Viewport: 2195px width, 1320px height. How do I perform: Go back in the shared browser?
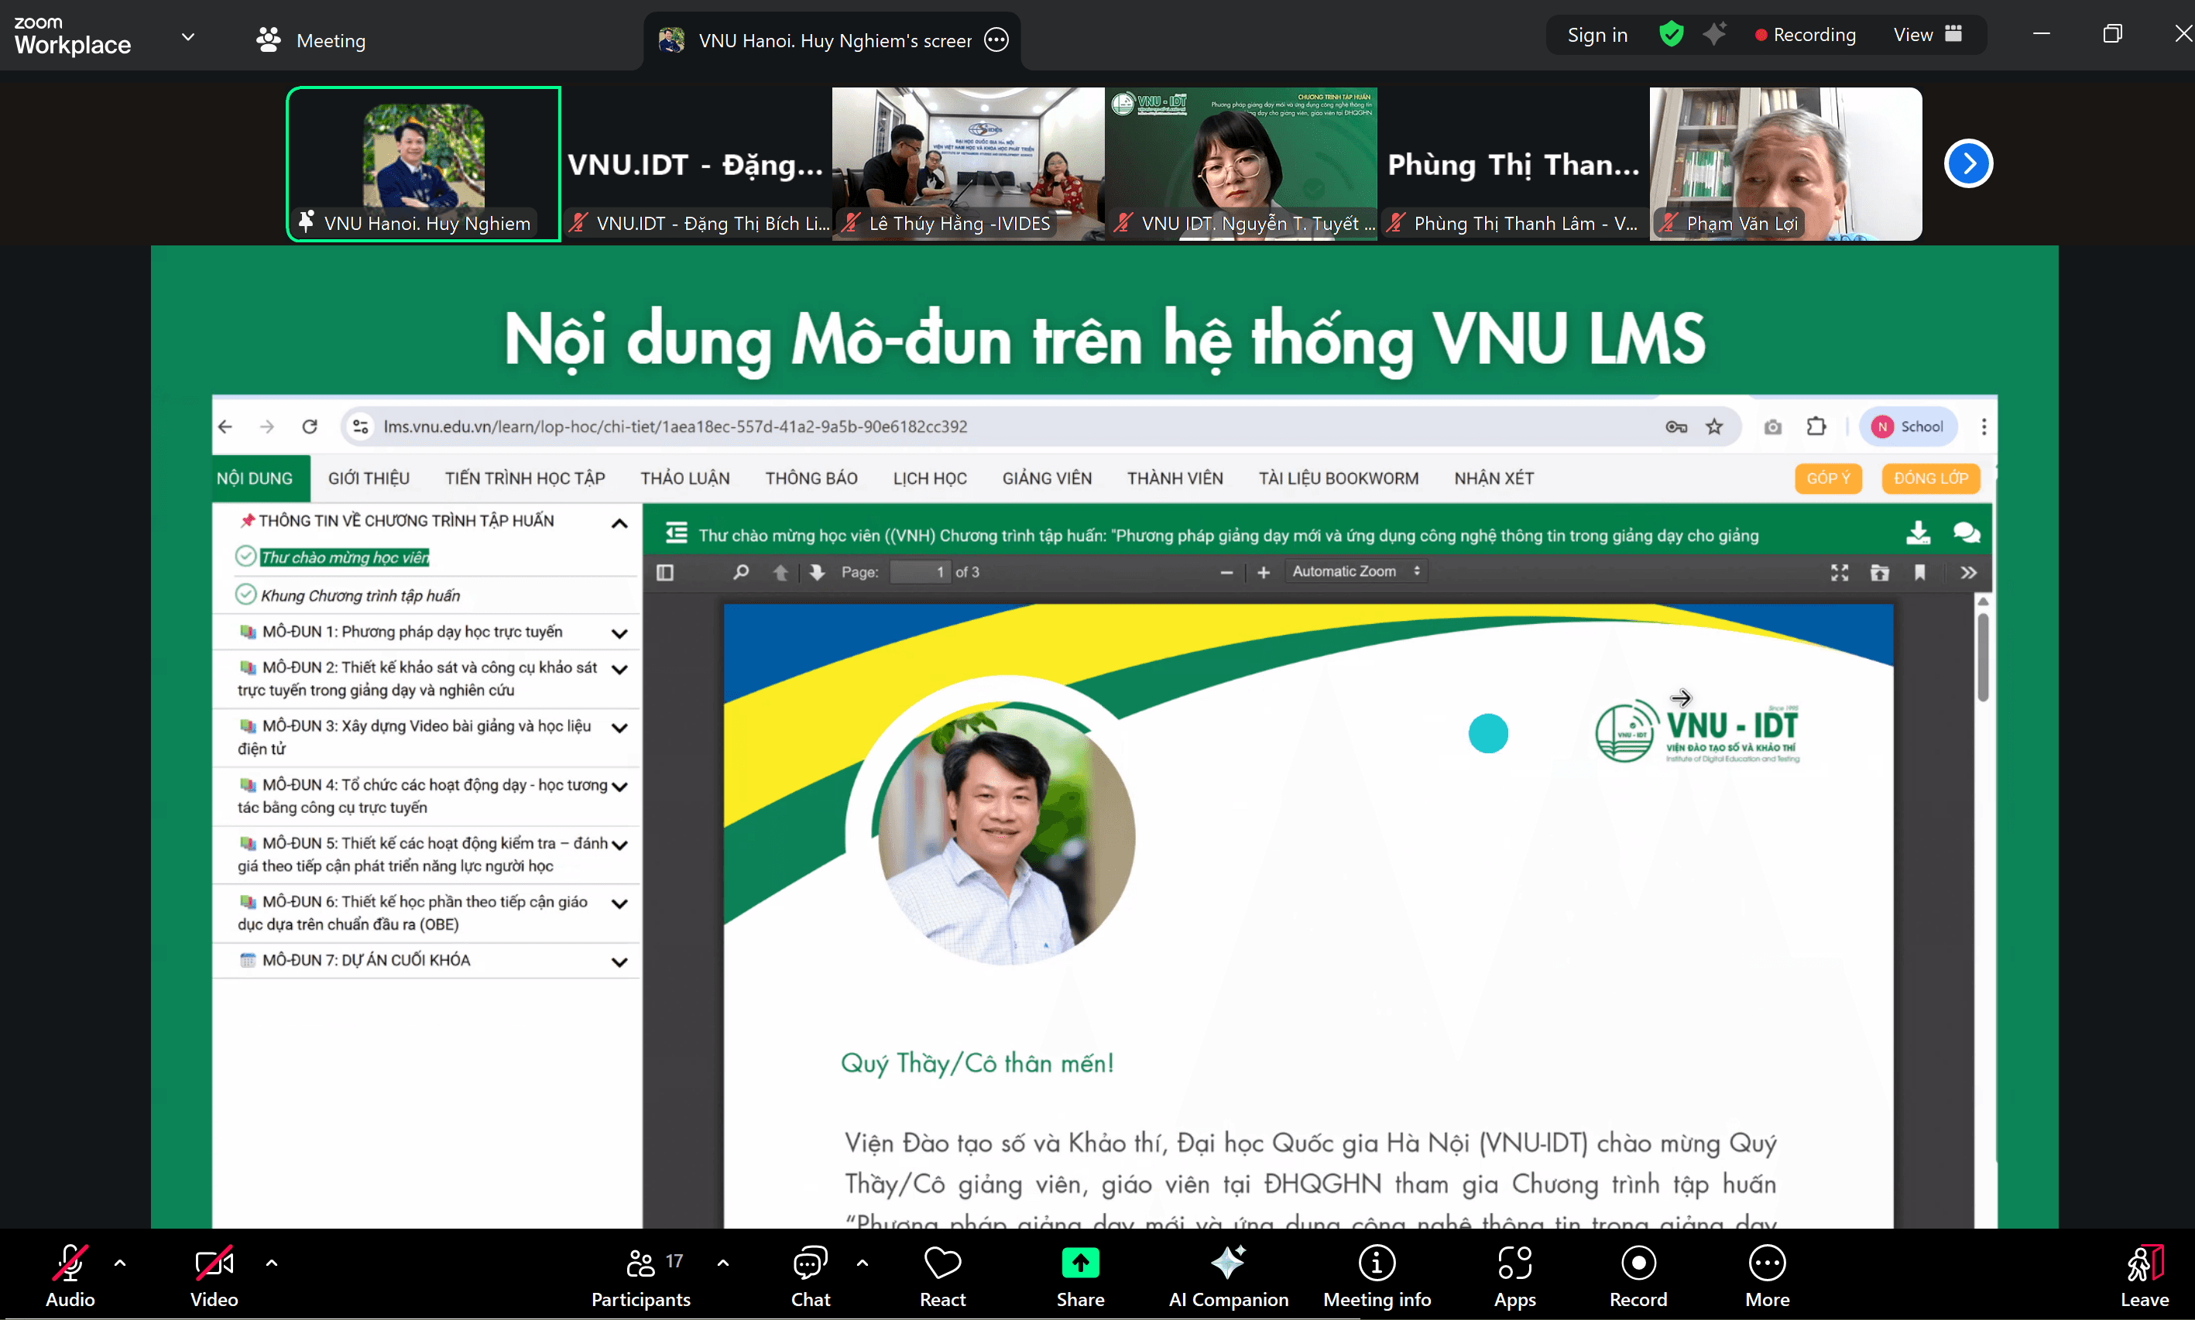tap(225, 426)
